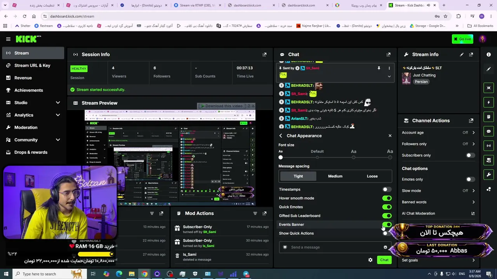Open AI Chat Moderation external link
This screenshot has height=279, width=497.
pyautogui.click(x=473, y=214)
